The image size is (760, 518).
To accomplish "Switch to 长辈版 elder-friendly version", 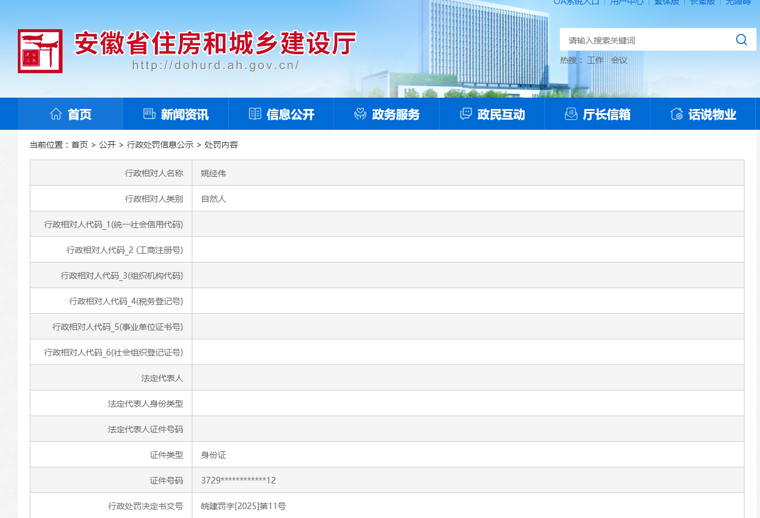I will 702,2.
